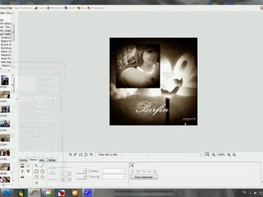Open the Toplu Düzenleyici tab
The width and height of the screenshot is (263, 197).
(21, 8)
